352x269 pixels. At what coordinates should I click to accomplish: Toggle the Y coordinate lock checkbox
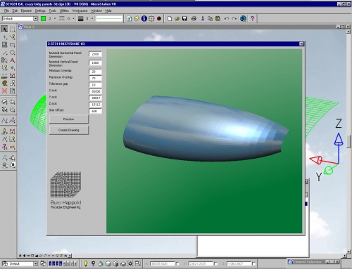(x=215, y=263)
